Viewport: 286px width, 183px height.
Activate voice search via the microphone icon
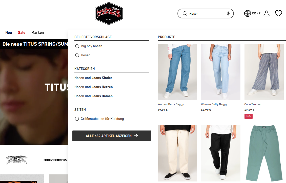pos(228,13)
